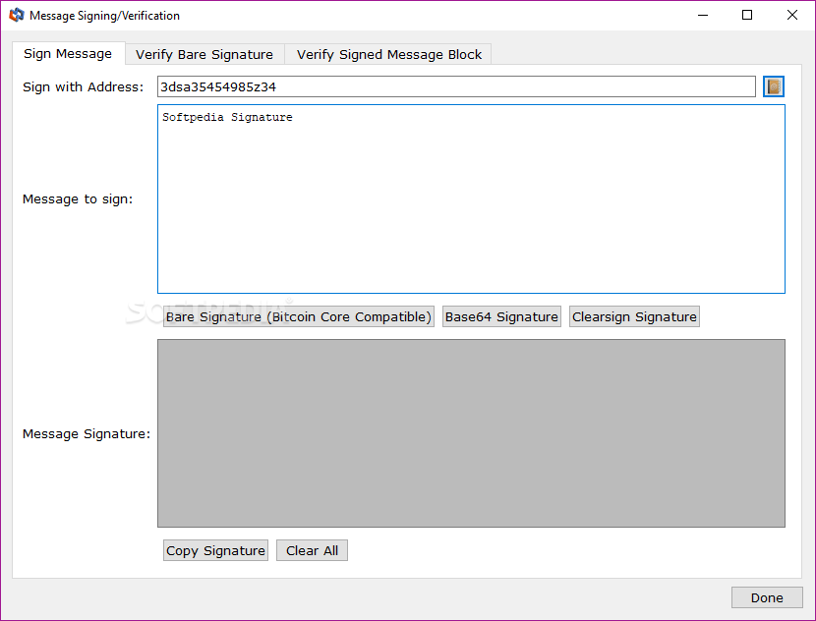
Task: Click the 'Softpedia Signature' message text
Action: pyautogui.click(x=227, y=117)
